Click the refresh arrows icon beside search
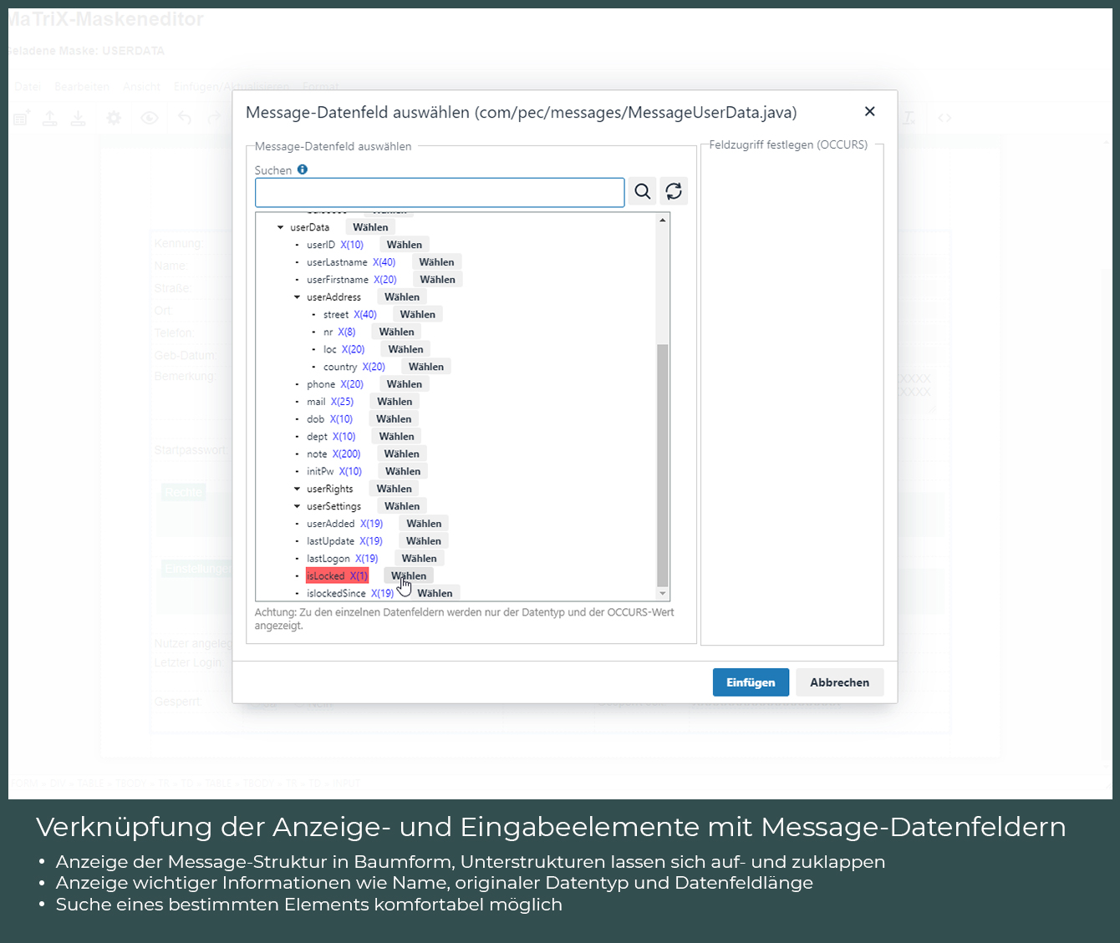The image size is (1120, 943). [674, 191]
